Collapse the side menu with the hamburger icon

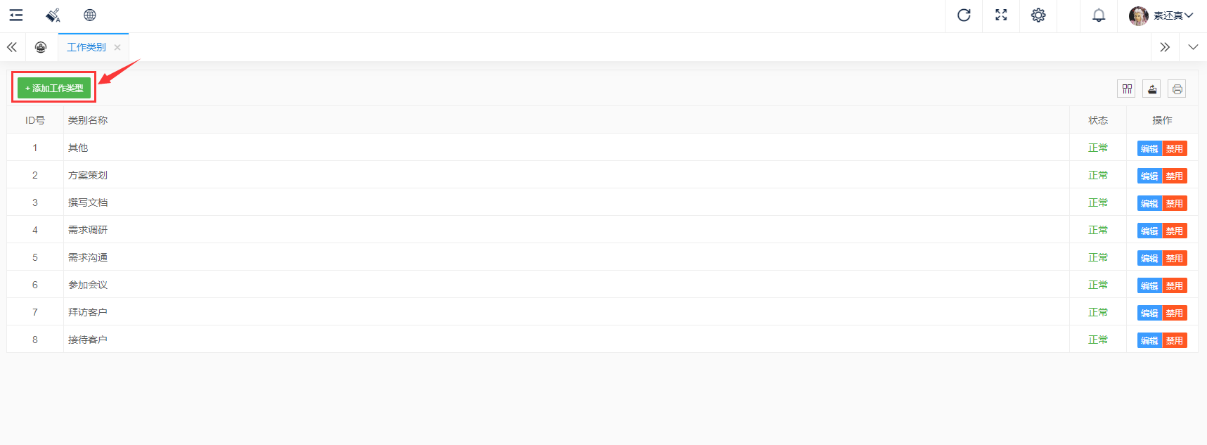pos(16,15)
